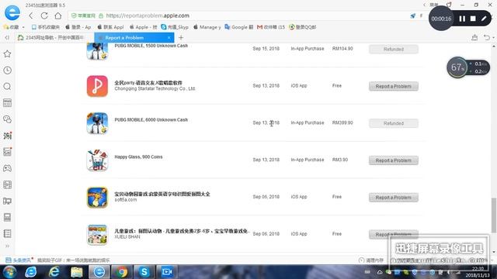Expand the sidebar with the double chevron

(7, 246)
